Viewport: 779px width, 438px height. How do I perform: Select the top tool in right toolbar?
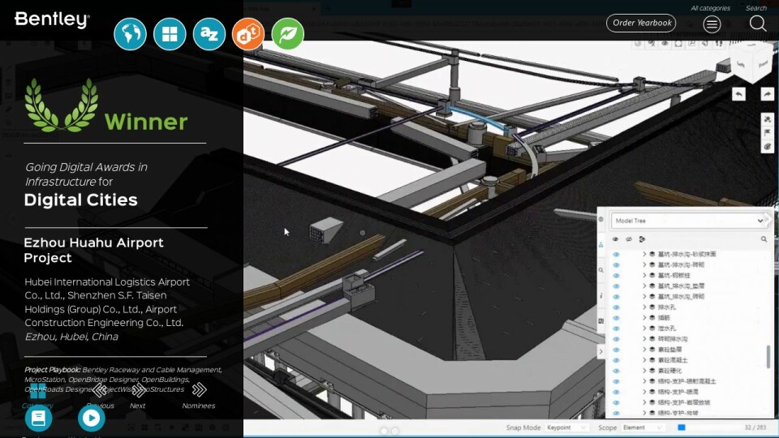tap(768, 120)
